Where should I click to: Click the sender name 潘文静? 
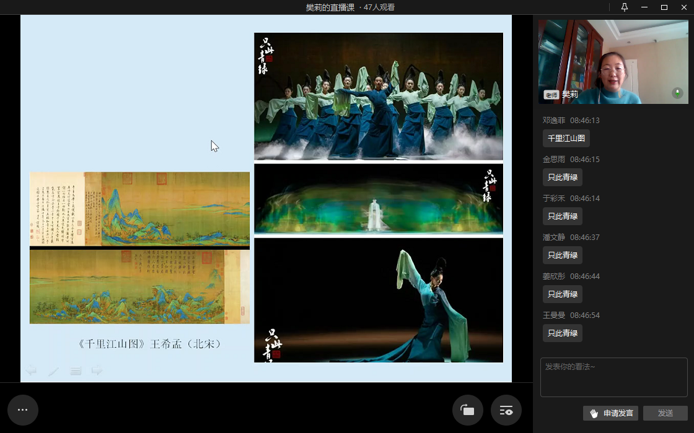(x=554, y=237)
